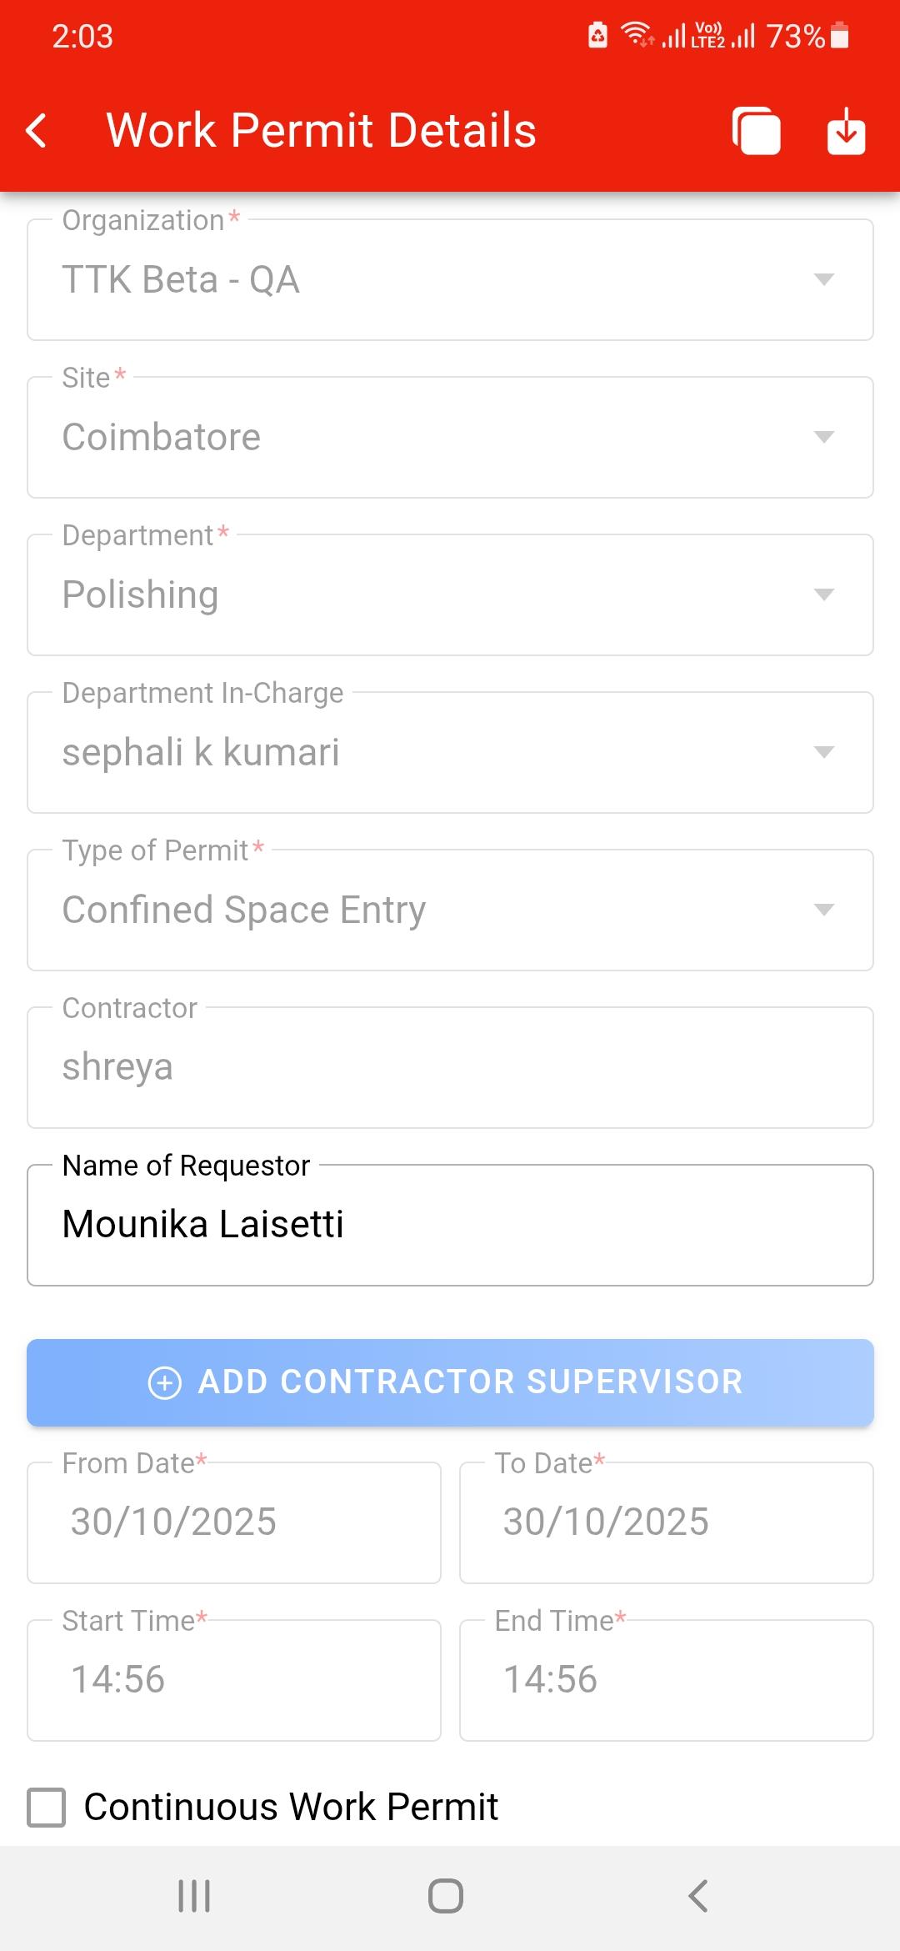
Task: Open the Organization dropdown
Action: tap(450, 280)
